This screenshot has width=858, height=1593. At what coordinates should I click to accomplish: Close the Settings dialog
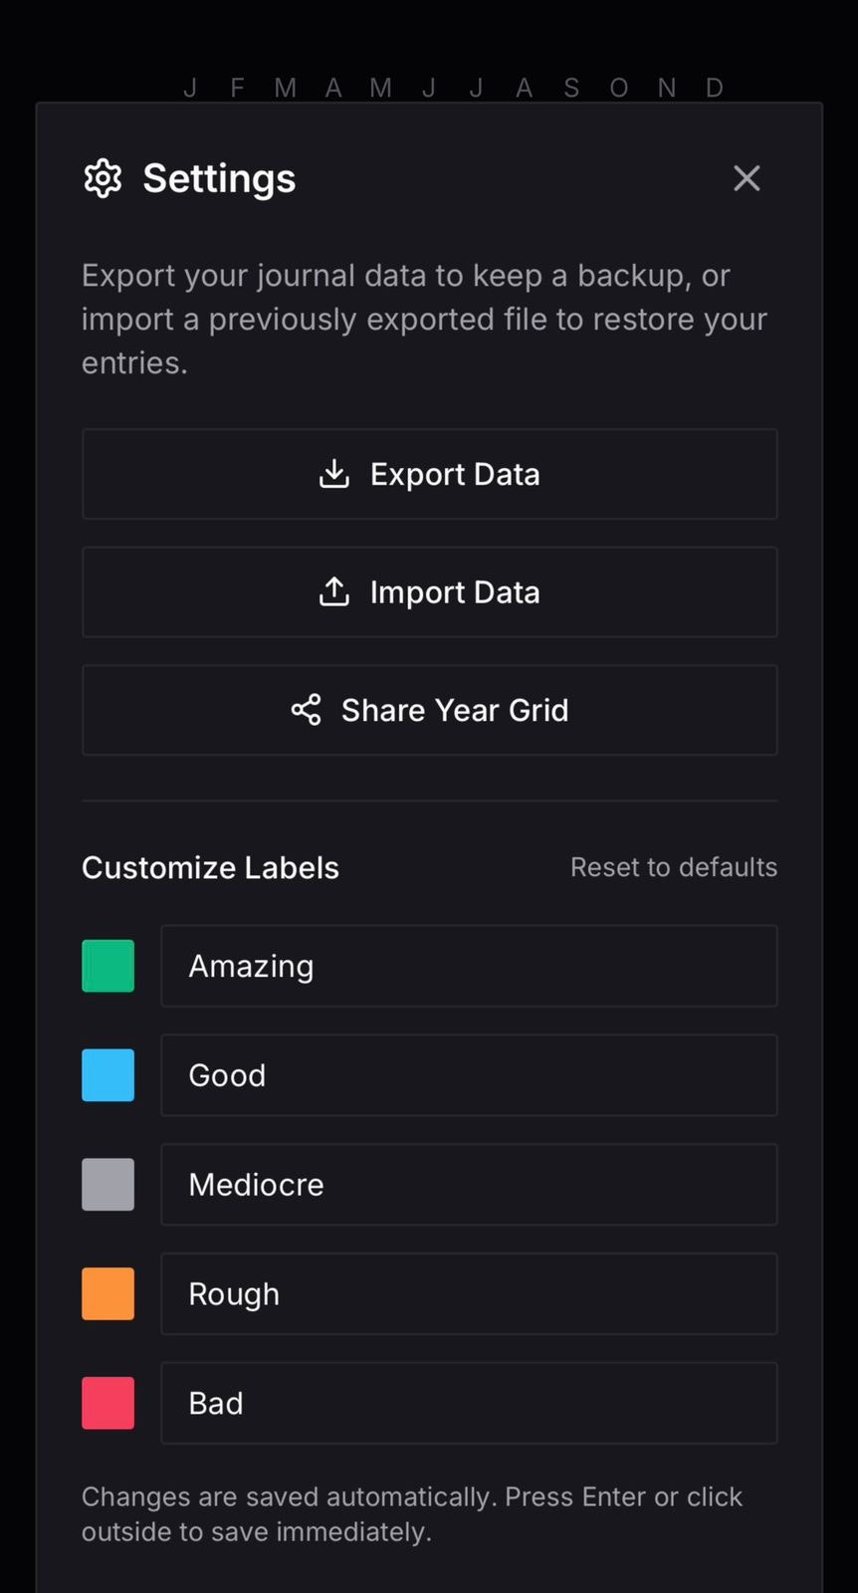click(x=747, y=178)
